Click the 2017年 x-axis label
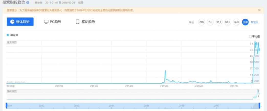The image size is (267, 111). click(234, 86)
